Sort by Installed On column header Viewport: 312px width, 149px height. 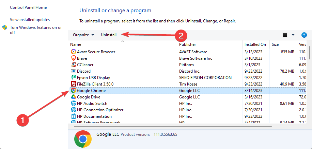[256, 44]
